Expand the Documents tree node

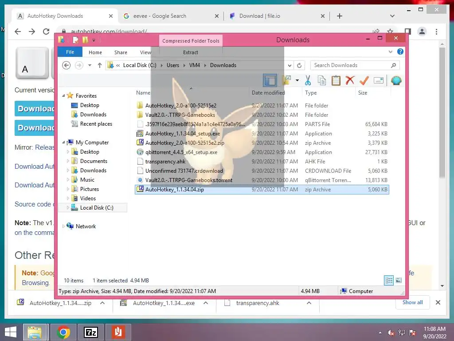pos(68,161)
